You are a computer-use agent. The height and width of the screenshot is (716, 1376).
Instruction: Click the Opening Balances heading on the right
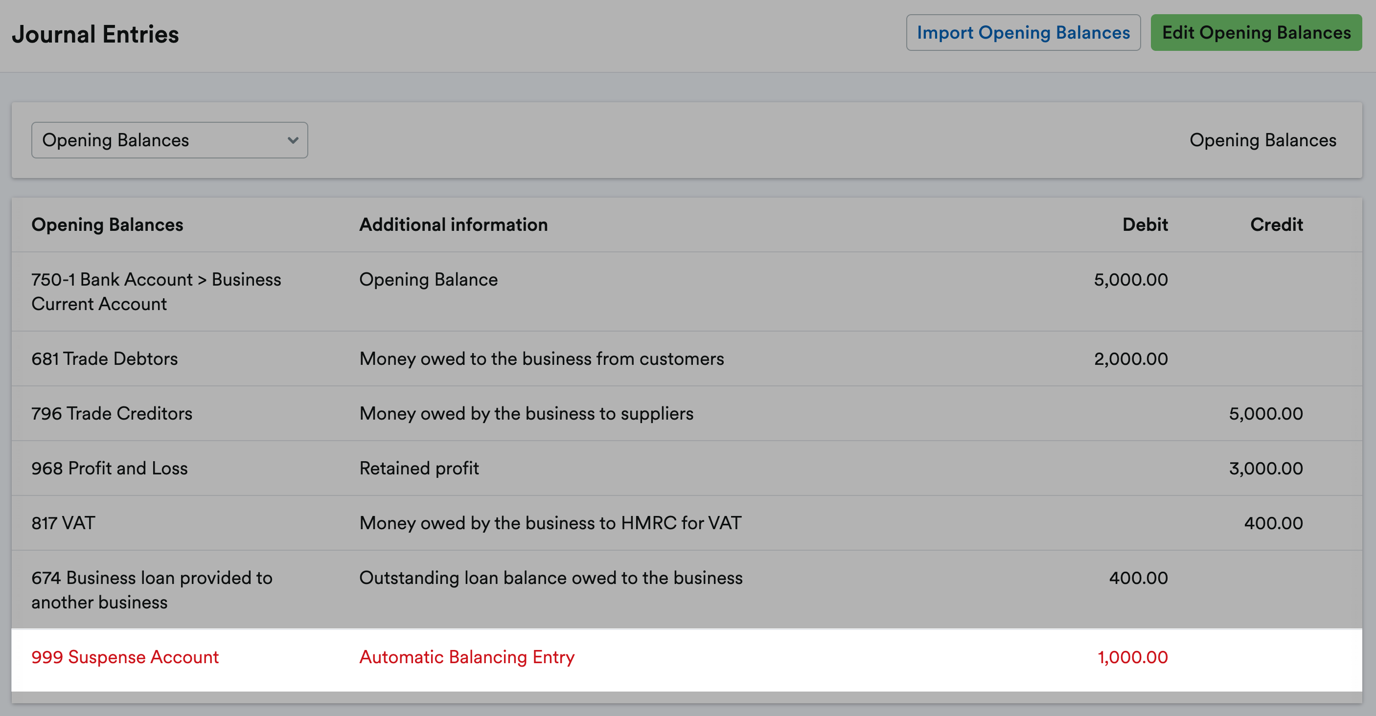click(1263, 140)
